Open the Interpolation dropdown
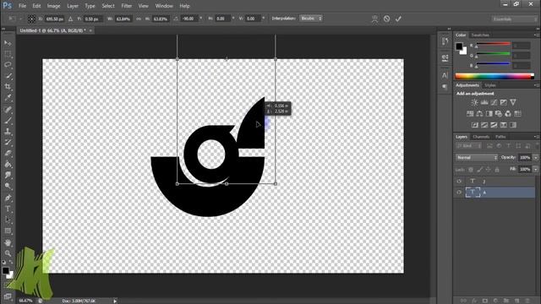541x304 pixels. click(x=311, y=19)
